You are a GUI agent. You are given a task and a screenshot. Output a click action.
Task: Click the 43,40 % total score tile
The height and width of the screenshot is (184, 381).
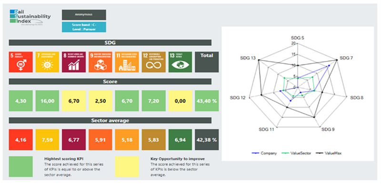point(207,101)
